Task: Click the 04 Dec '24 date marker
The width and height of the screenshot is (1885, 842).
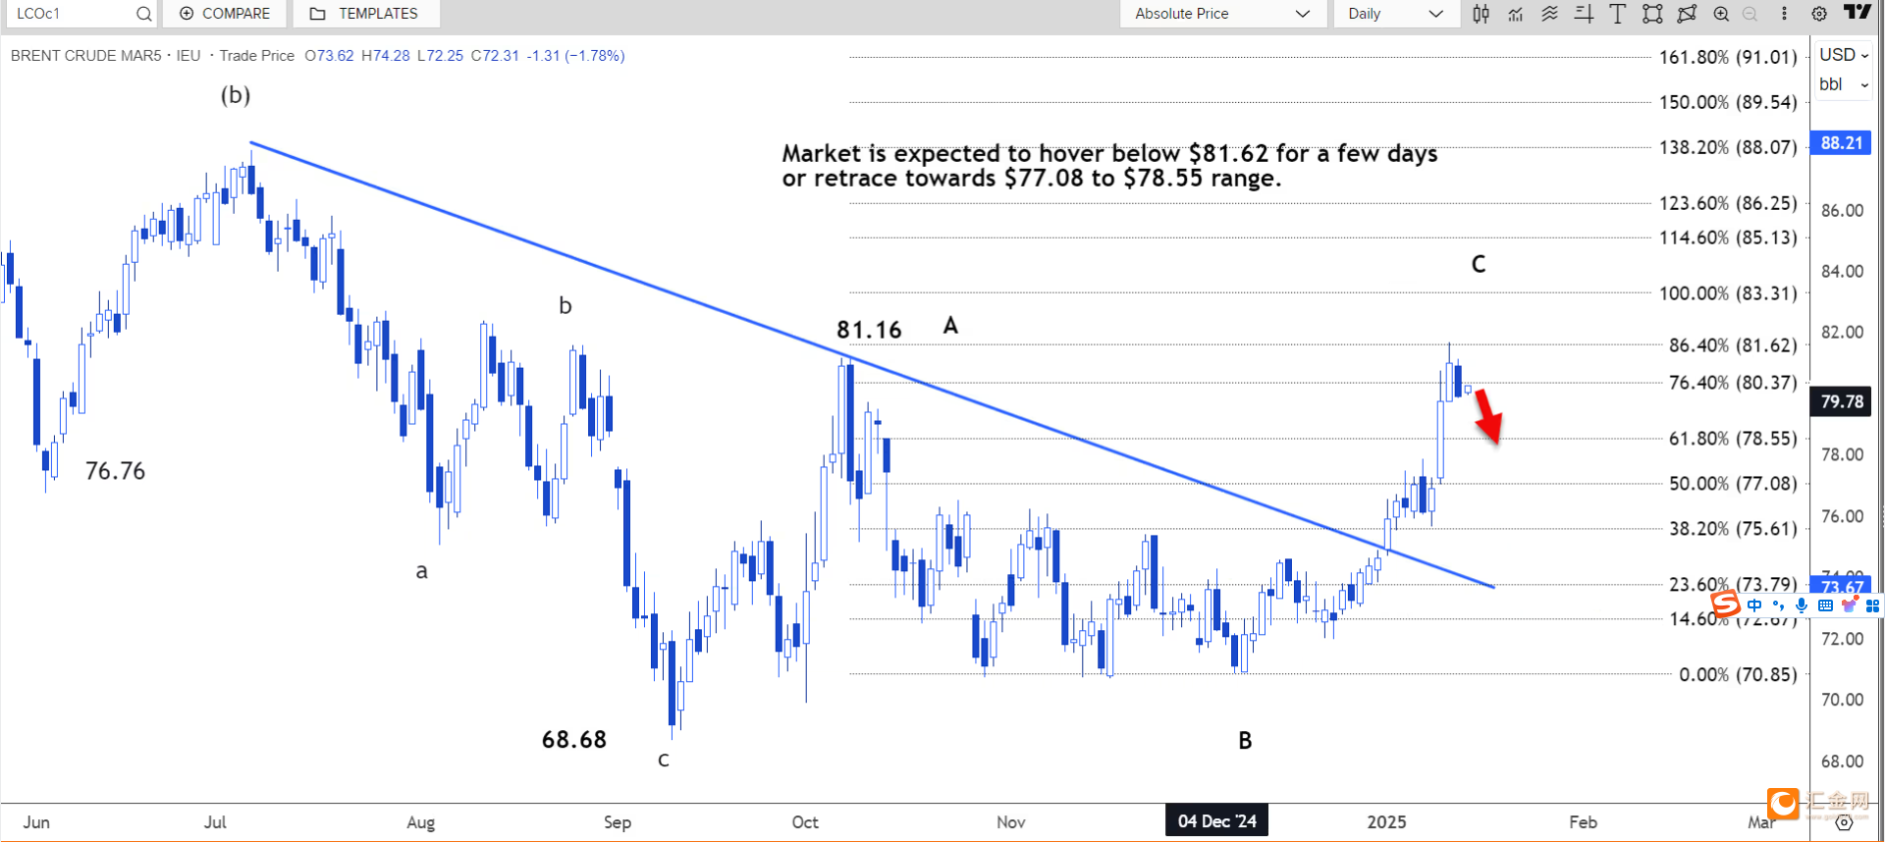Action: point(1216,821)
